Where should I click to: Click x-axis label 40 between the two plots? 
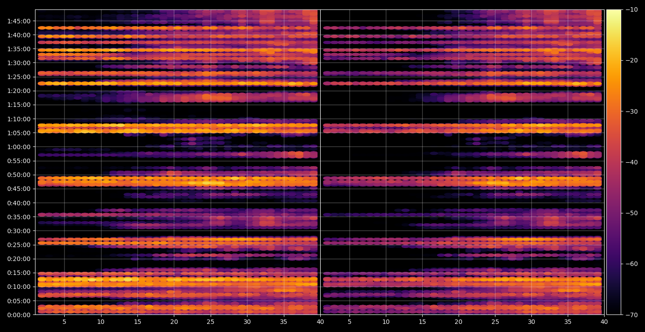[320, 322]
